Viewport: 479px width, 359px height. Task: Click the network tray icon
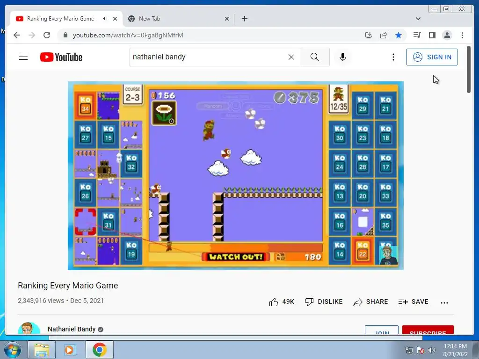coord(409,350)
